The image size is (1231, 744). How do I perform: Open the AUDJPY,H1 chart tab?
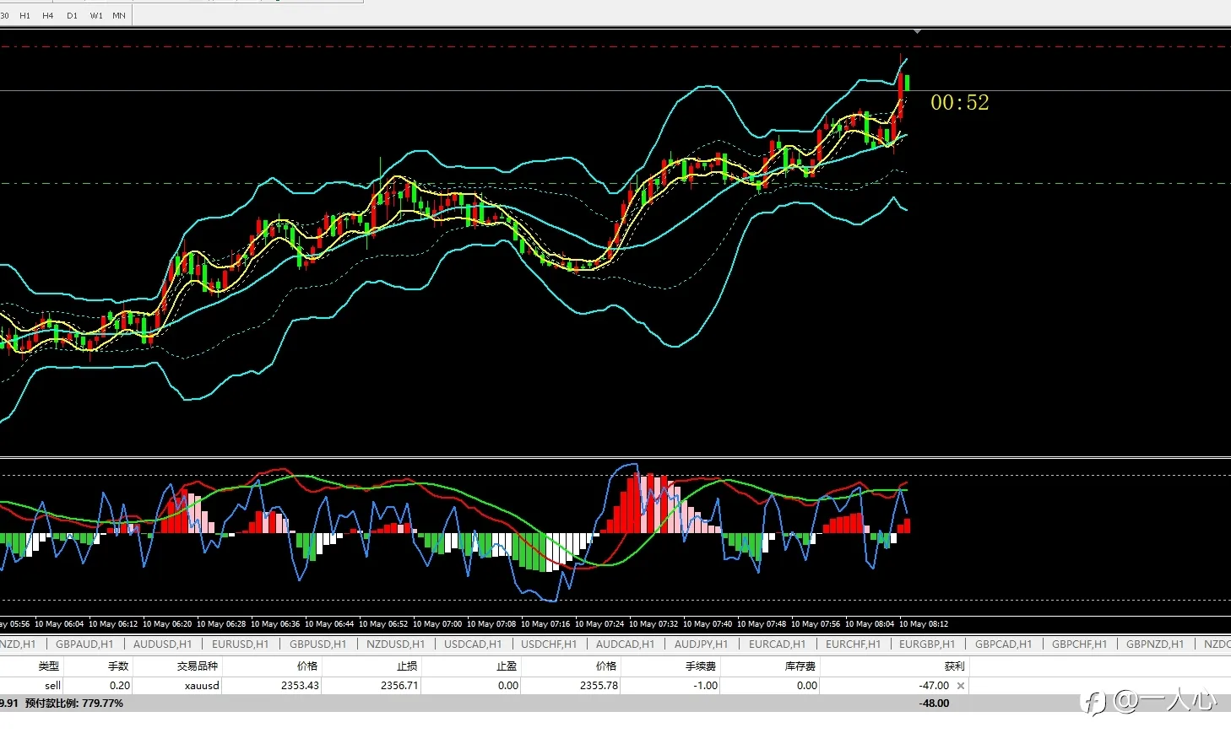[702, 644]
